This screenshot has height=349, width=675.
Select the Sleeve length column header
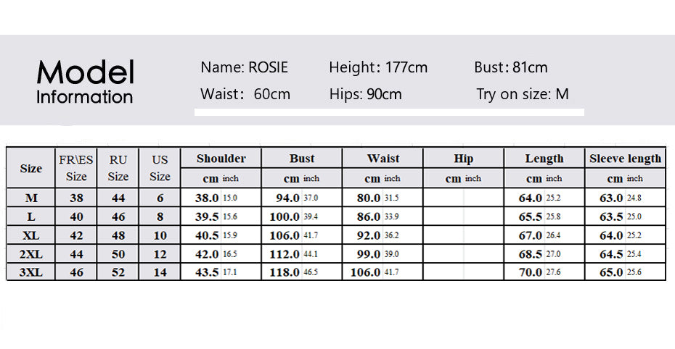point(625,159)
